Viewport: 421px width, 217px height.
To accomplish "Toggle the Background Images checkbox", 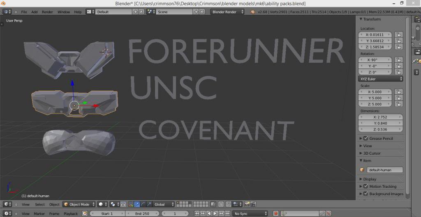I will [365, 194].
